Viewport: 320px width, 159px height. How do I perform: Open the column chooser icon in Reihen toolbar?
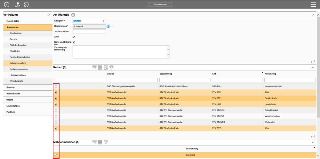click(106, 67)
